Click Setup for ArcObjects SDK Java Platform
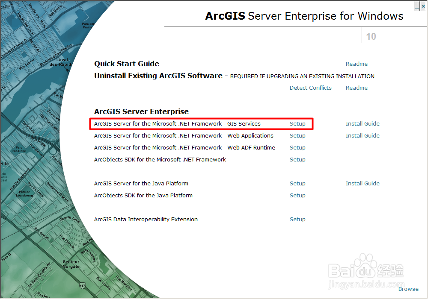The height and width of the screenshot is (299, 428). [x=297, y=196]
